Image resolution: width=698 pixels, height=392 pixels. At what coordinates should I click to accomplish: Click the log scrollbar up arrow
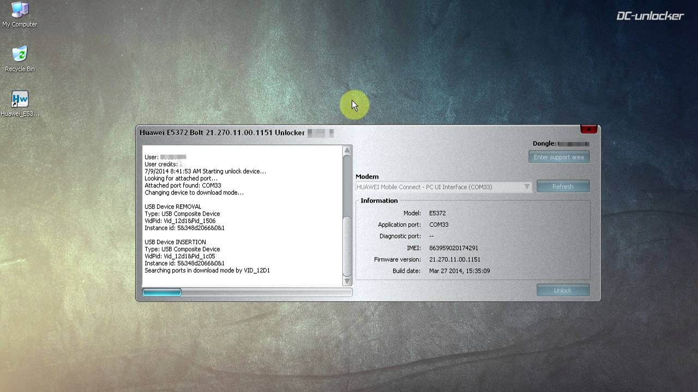(347, 150)
